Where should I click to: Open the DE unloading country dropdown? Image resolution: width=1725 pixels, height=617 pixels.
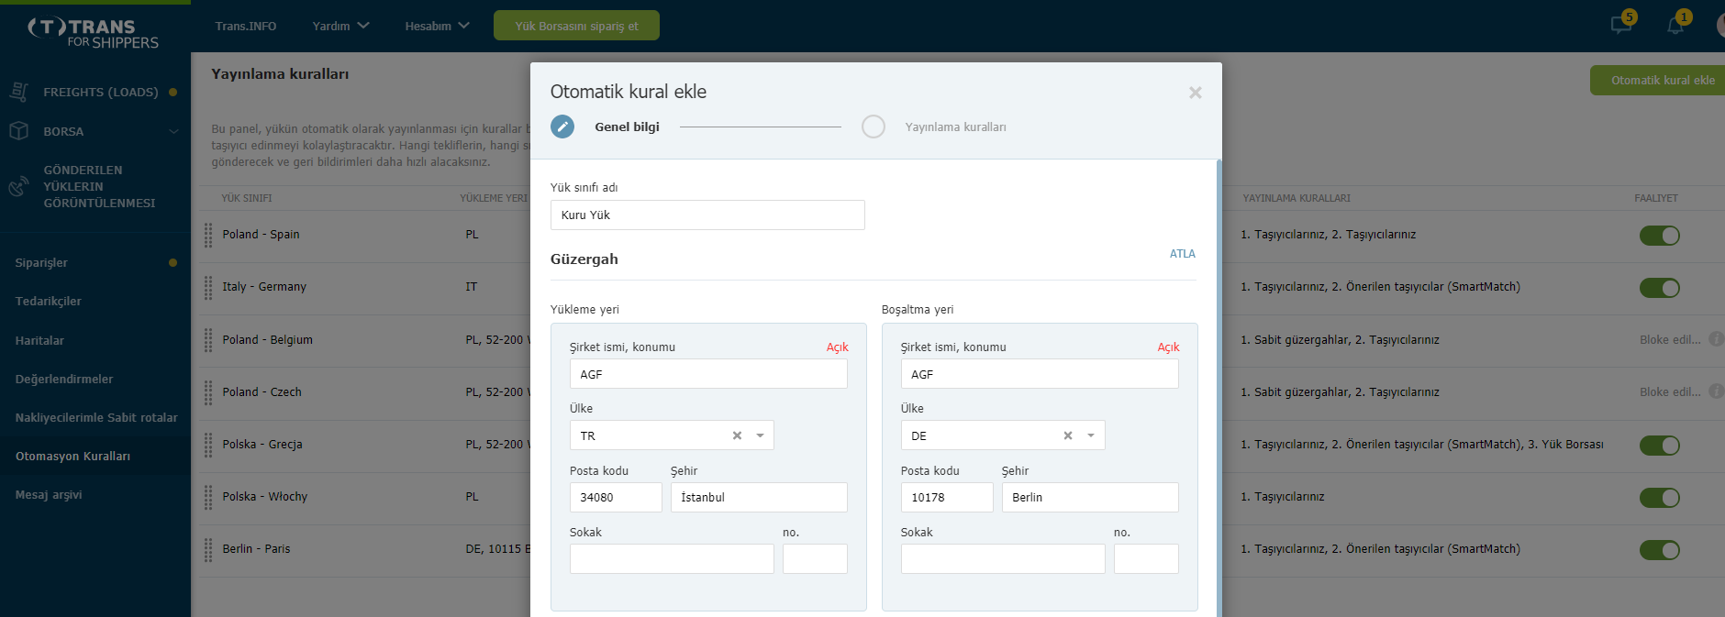[1091, 435]
